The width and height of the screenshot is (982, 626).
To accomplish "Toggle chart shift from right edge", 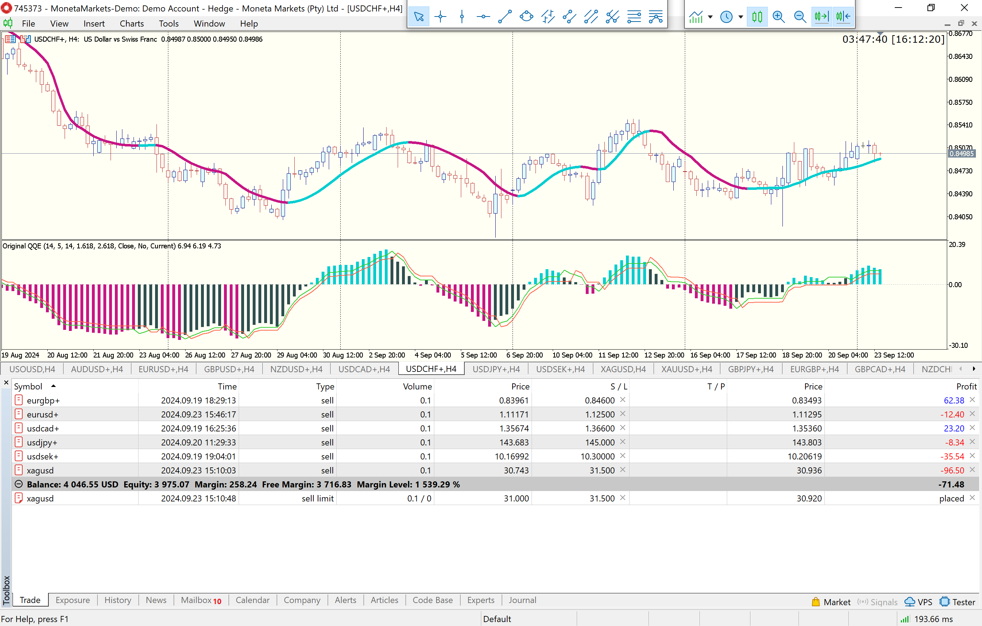I will [843, 17].
